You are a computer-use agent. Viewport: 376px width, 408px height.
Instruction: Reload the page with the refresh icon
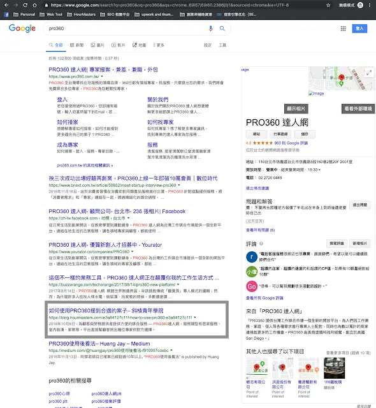click(25, 5)
